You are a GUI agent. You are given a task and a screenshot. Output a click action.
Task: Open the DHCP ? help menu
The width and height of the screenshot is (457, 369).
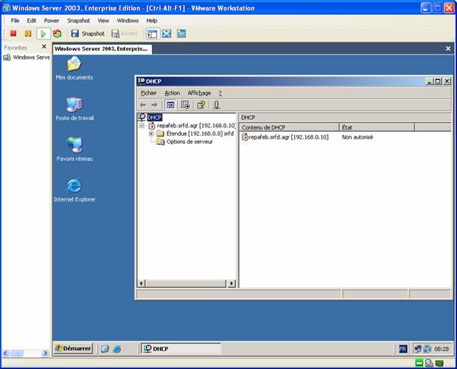220,93
